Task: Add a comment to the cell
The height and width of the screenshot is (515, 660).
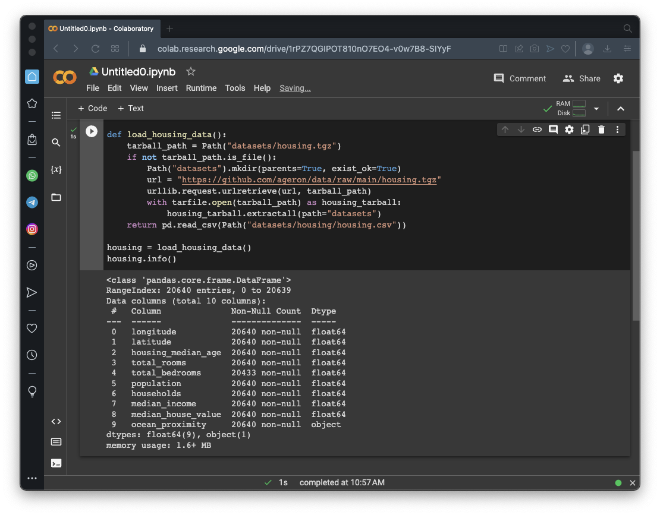Action: 553,129
